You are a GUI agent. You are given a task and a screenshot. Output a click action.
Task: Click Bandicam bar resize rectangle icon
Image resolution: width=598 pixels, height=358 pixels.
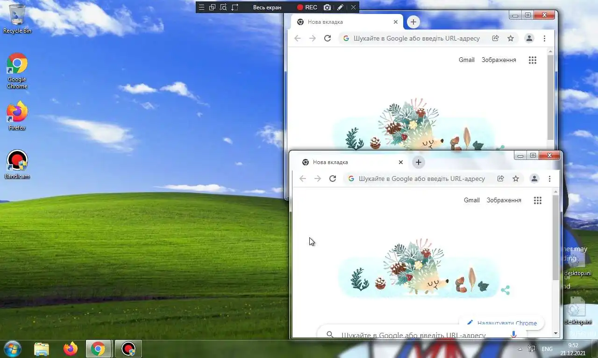click(235, 7)
